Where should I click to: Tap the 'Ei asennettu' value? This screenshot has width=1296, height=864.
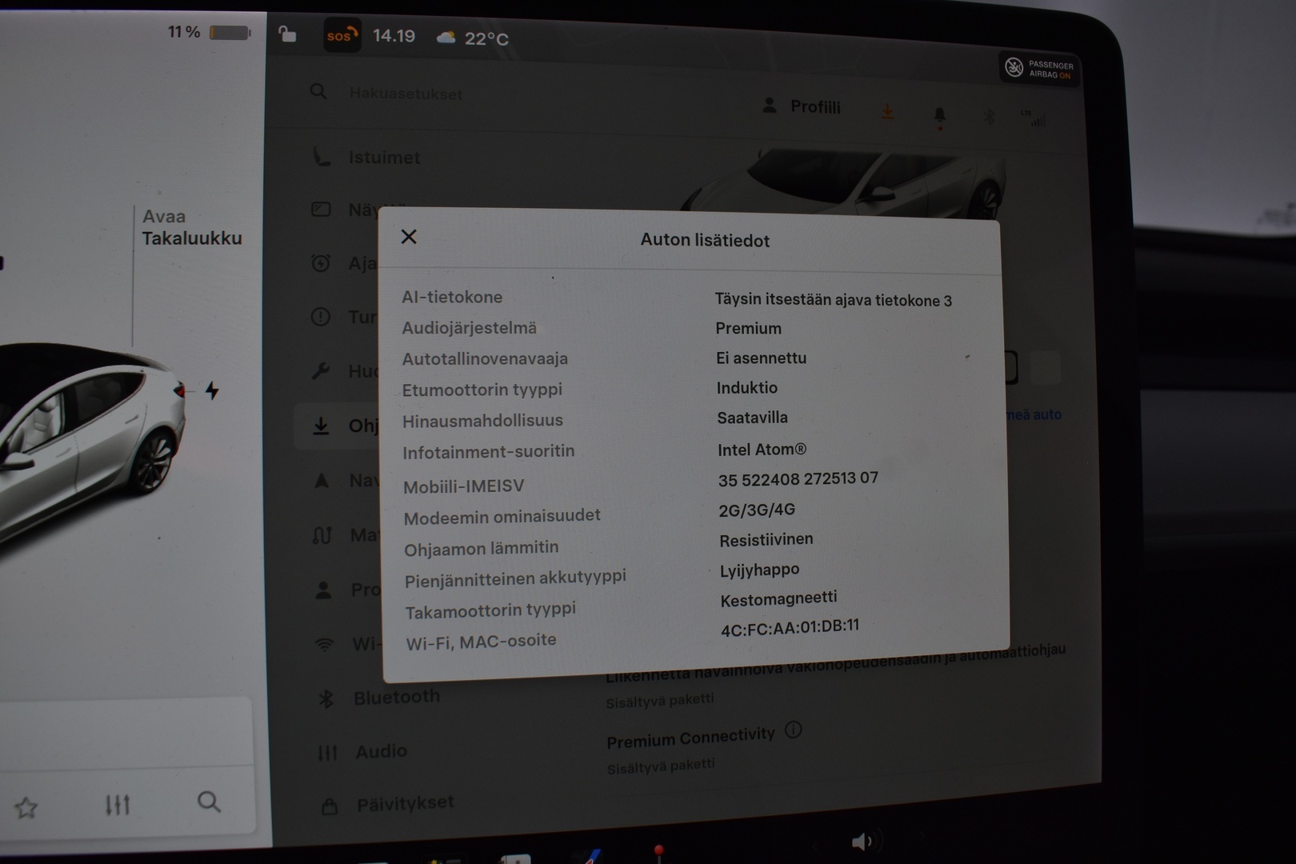[761, 358]
